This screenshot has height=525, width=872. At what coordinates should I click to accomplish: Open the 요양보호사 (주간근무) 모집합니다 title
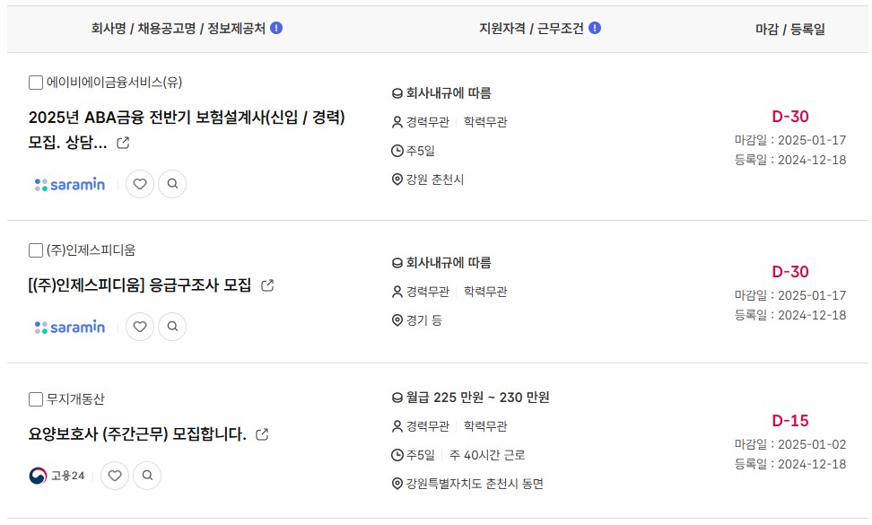[x=137, y=433]
